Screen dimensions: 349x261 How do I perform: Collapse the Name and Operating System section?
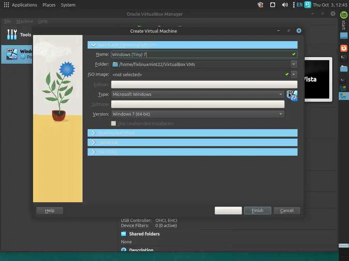tap(192, 45)
